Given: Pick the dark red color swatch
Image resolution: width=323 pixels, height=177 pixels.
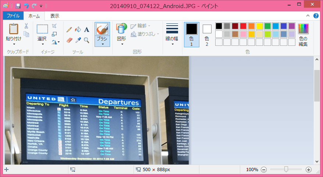Looking at the screenshot, I should 235,26.
